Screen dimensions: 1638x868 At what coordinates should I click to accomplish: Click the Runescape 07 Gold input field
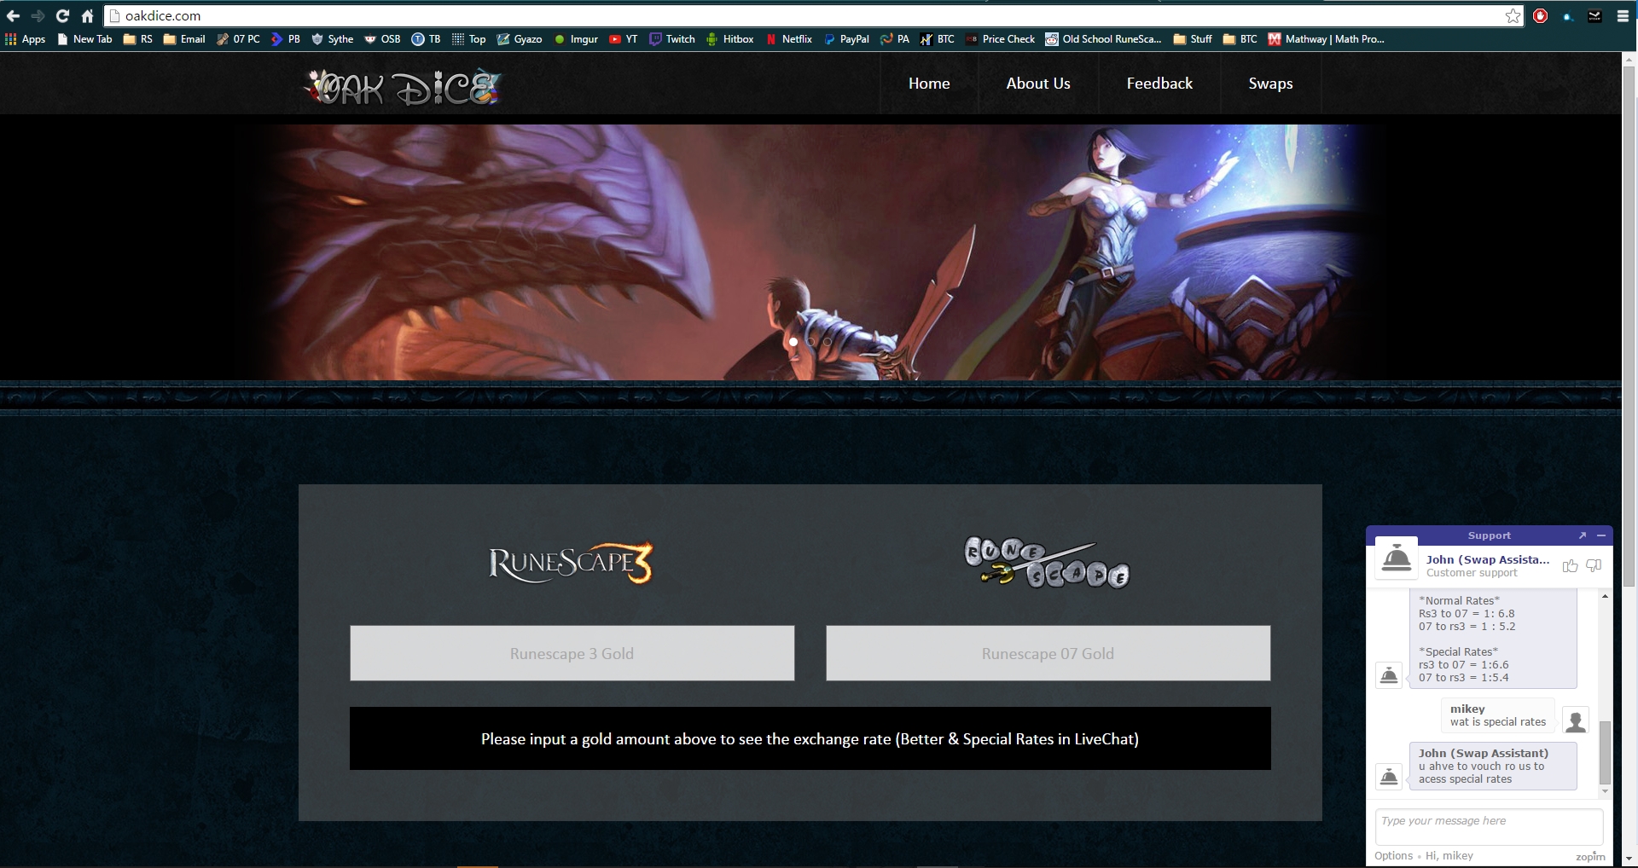[x=1048, y=653]
